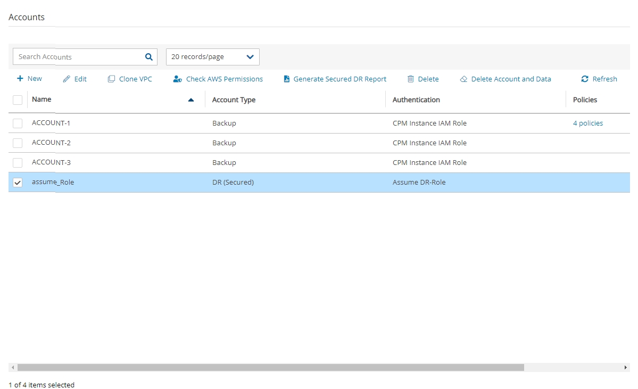
Task: Click the plus New account icon
Action: point(20,79)
